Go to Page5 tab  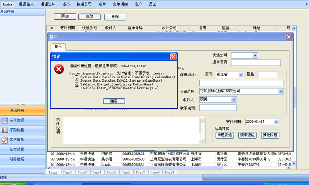(111, 172)
